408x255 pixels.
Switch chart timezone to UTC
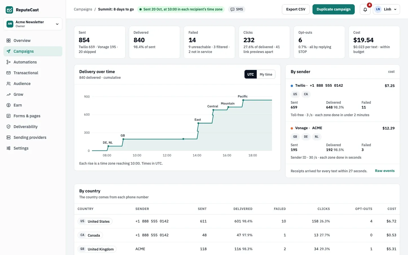[250, 74]
